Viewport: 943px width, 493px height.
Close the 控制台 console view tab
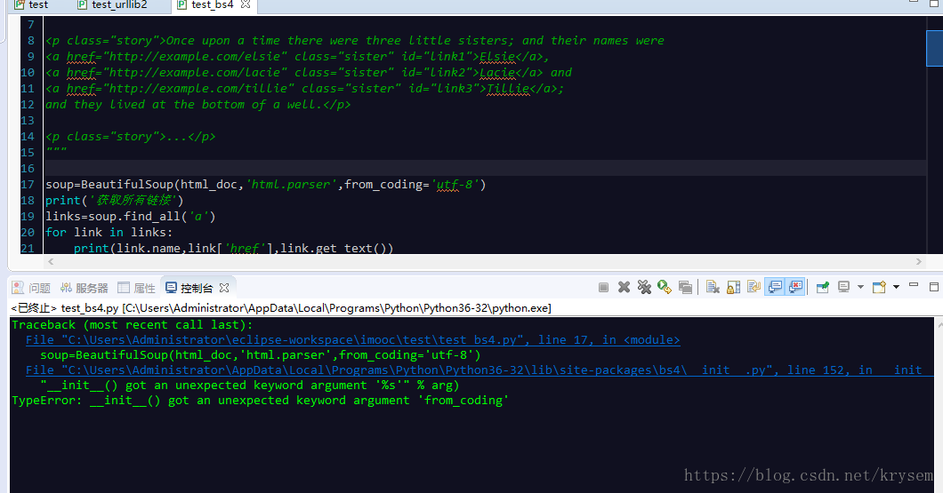point(224,288)
